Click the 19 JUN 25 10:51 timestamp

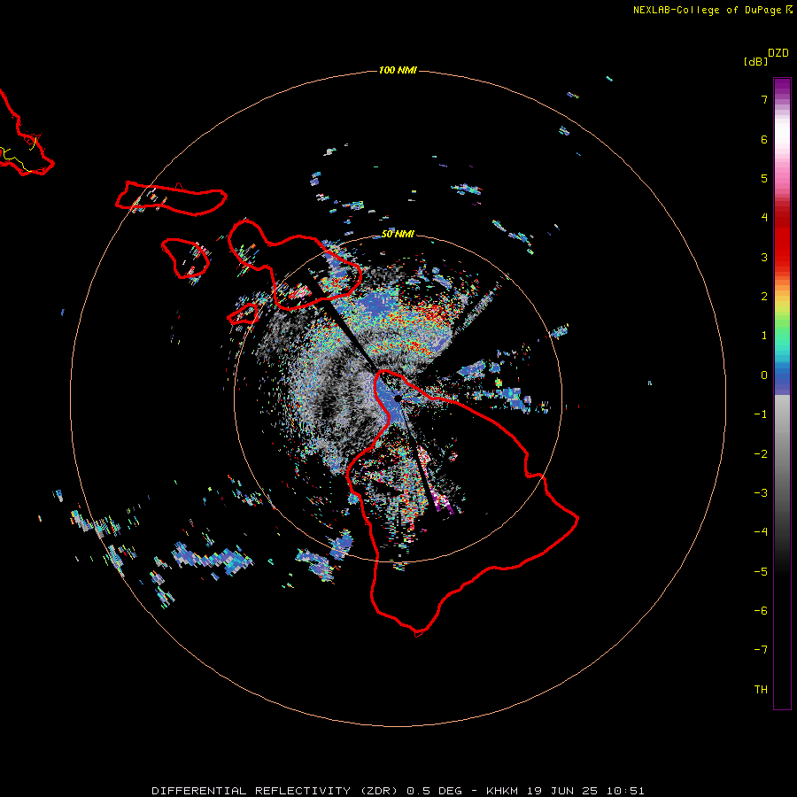tap(586, 791)
